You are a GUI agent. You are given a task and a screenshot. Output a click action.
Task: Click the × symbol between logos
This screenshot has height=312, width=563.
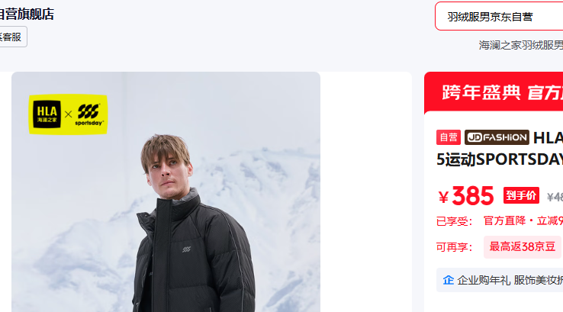click(x=68, y=114)
